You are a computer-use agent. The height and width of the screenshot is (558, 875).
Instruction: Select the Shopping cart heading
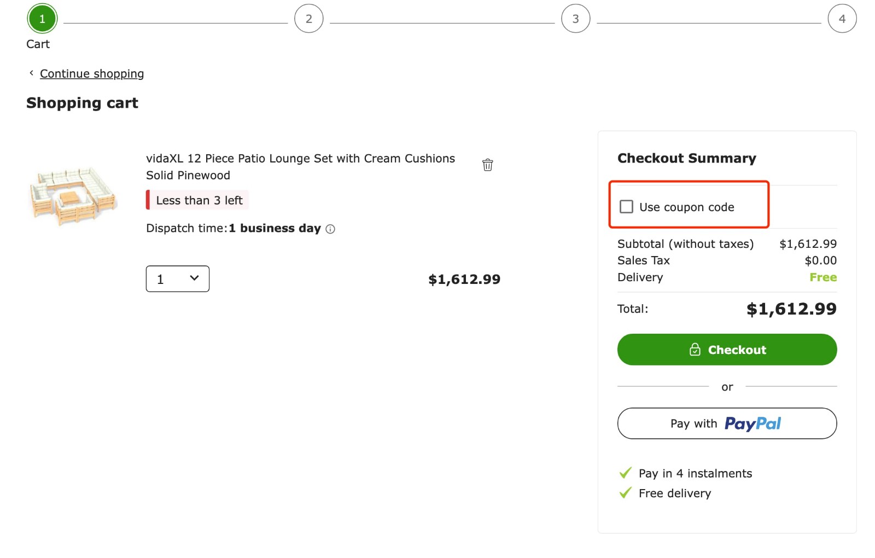[x=82, y=103]
